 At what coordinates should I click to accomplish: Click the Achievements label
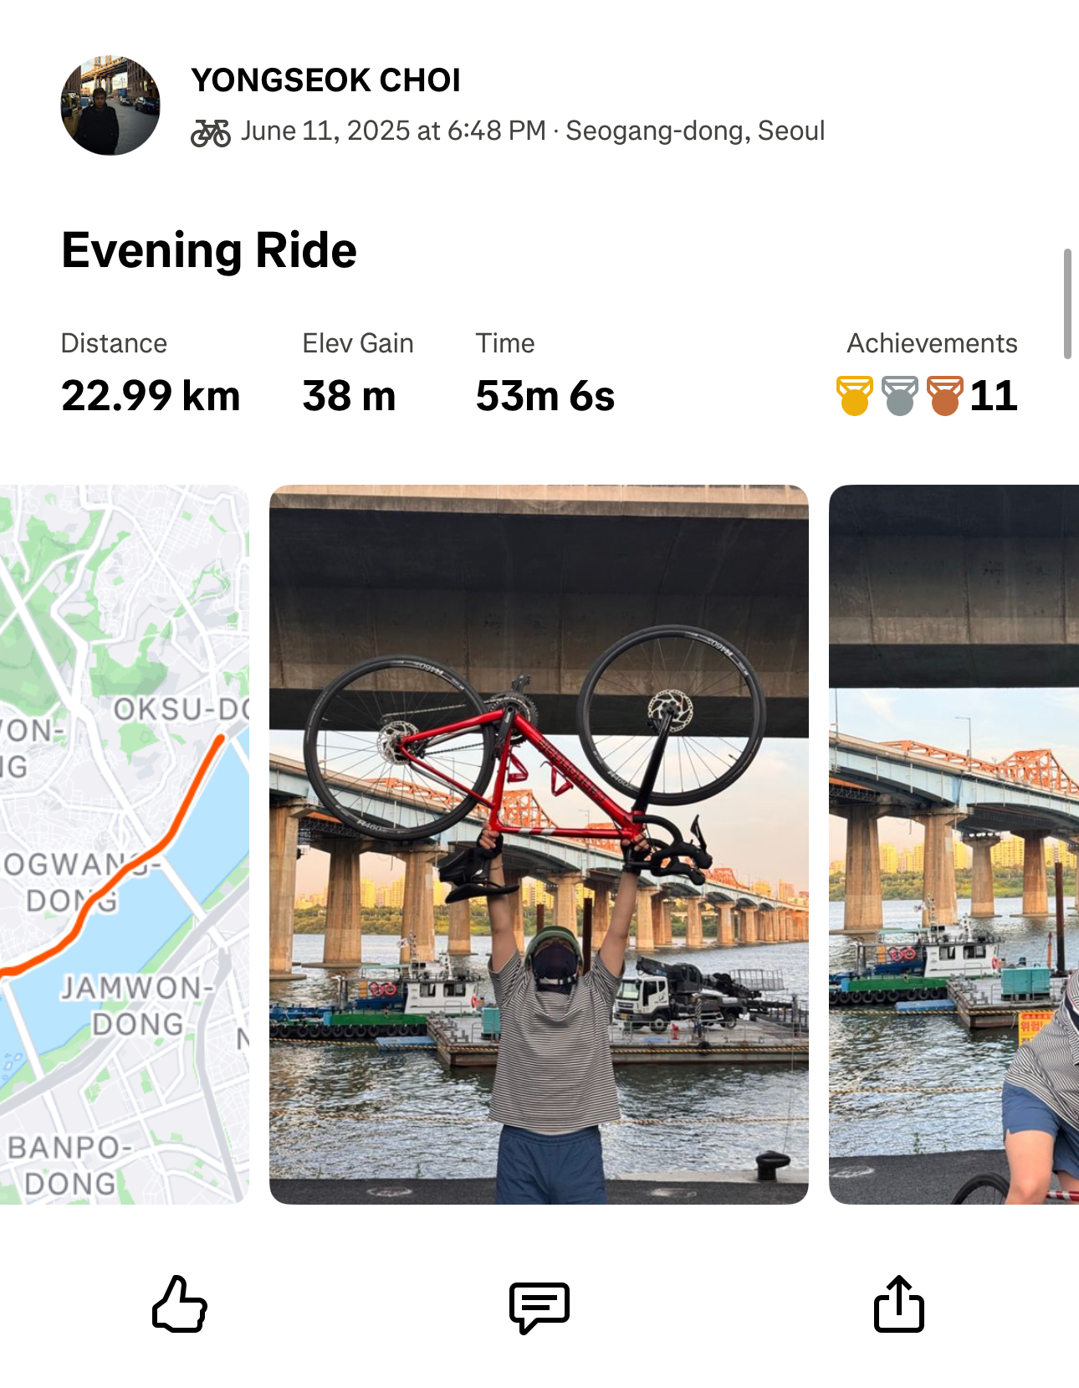[932, 343]
